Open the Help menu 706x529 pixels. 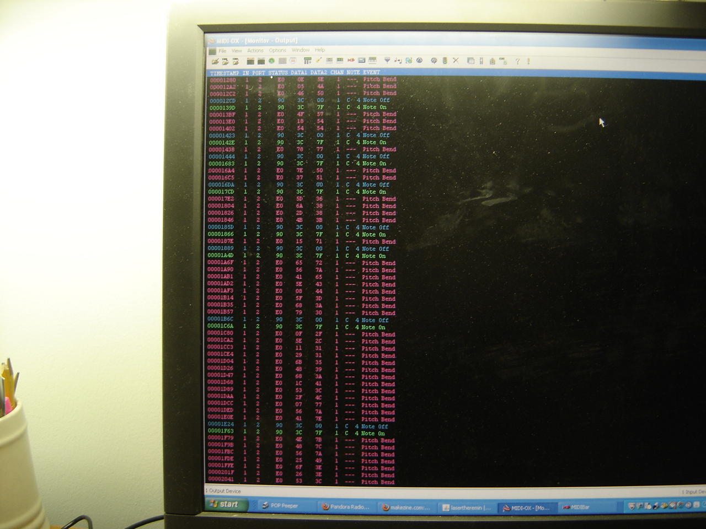(x=320, y=50)
